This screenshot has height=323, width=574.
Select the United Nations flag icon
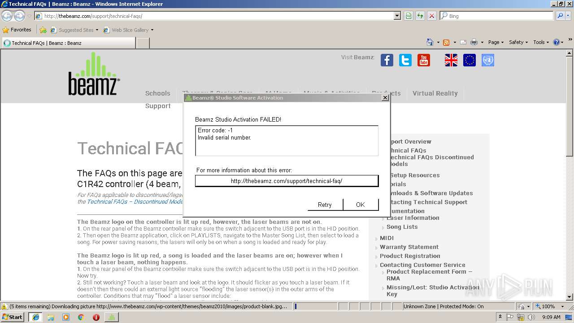(488, 60)
